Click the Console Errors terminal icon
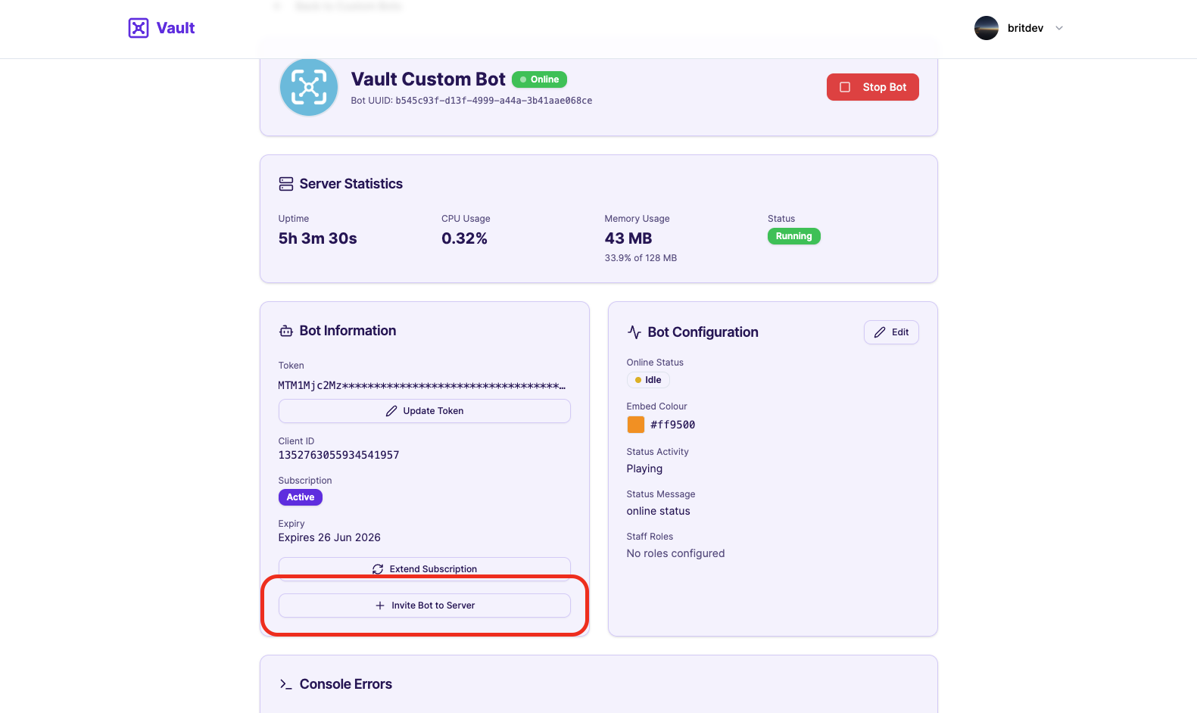 [286, 684]
